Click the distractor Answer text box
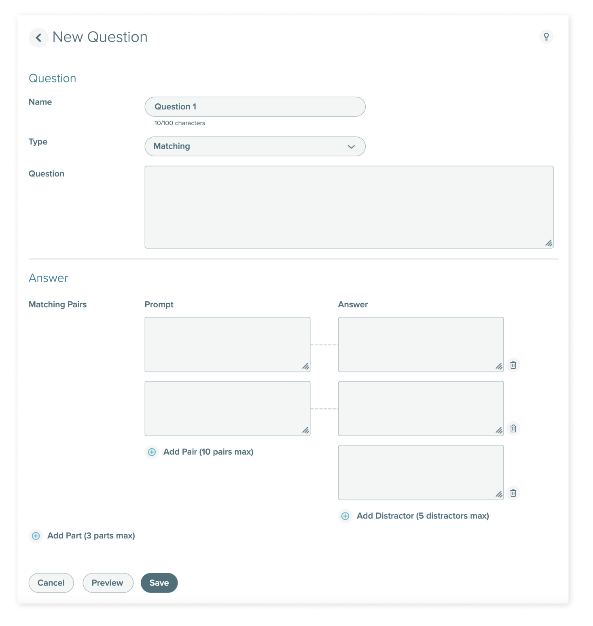The width and height of the screenshot is (593, 626). (421, 473)
